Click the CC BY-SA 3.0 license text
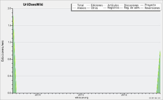Screen dimensions: 163x100 pos(155,98)
